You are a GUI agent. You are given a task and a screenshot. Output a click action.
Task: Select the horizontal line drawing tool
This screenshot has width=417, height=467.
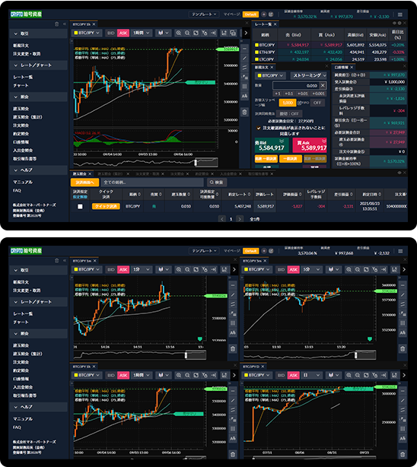pyautogui.click(x=244, y=49)
